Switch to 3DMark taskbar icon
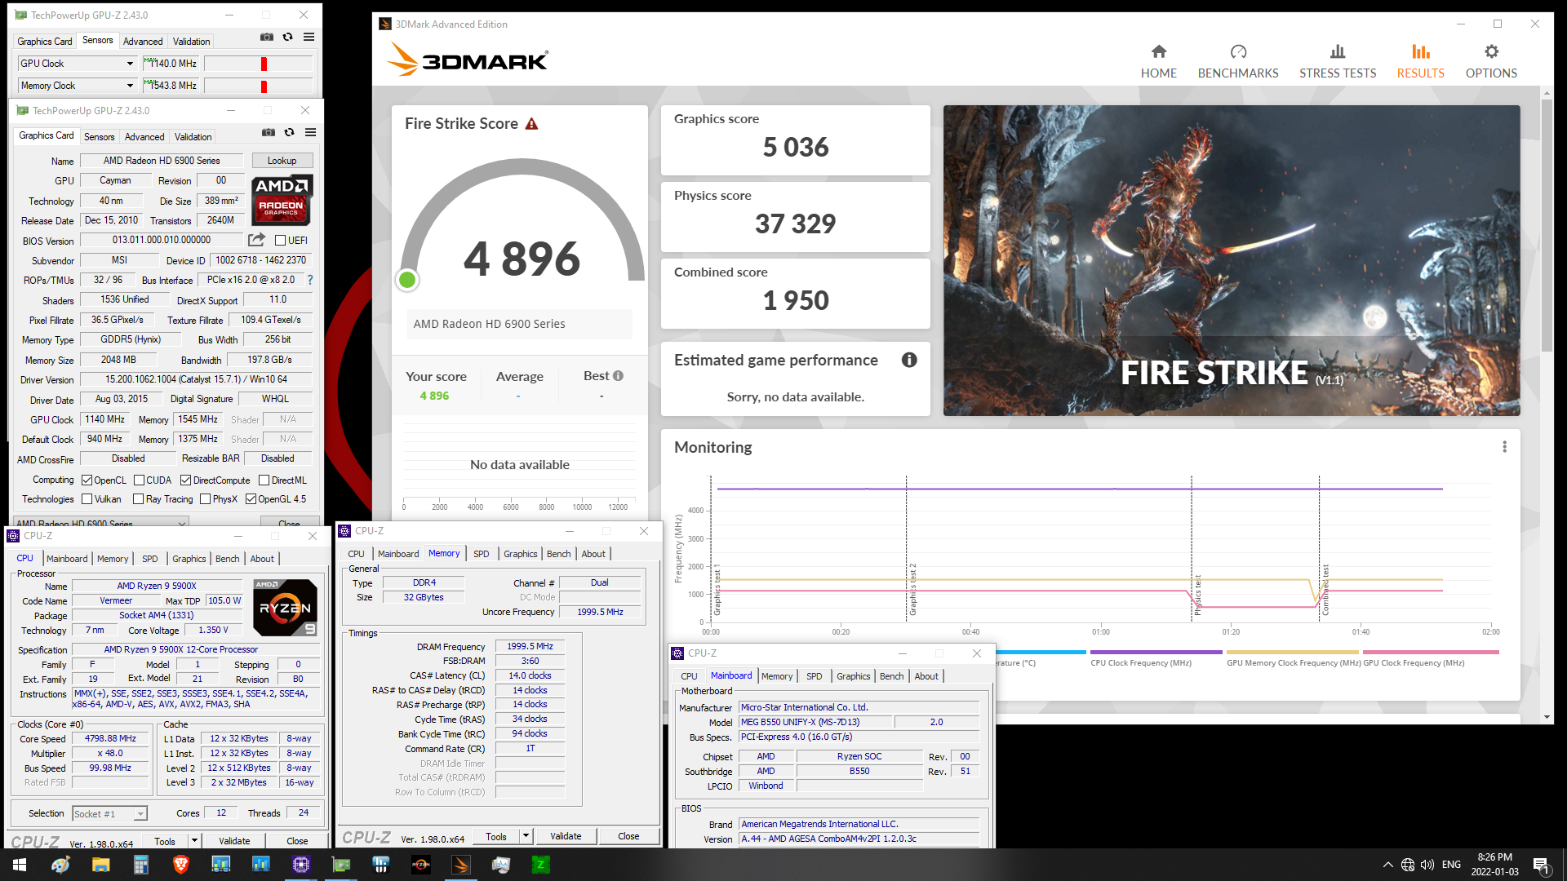 pyautogui.click(x=460, y=865)
